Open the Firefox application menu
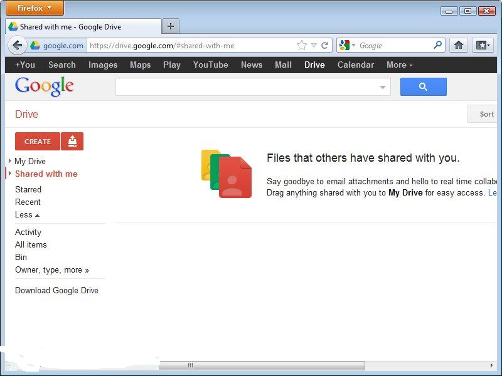The width and height of the screenshot is (502, 376). tap(35, 8)
